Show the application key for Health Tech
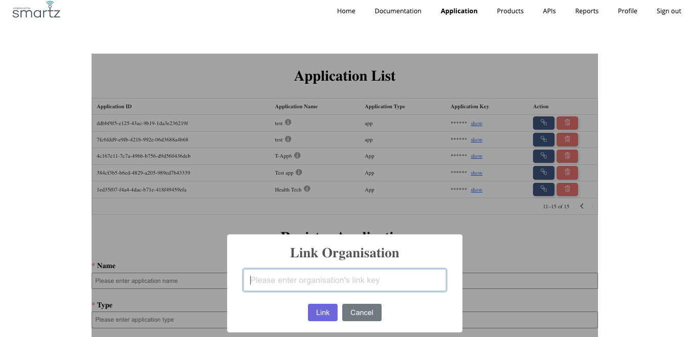Viewport: 687px width, 337px height. pyautogui.click(x=476, y=190)
